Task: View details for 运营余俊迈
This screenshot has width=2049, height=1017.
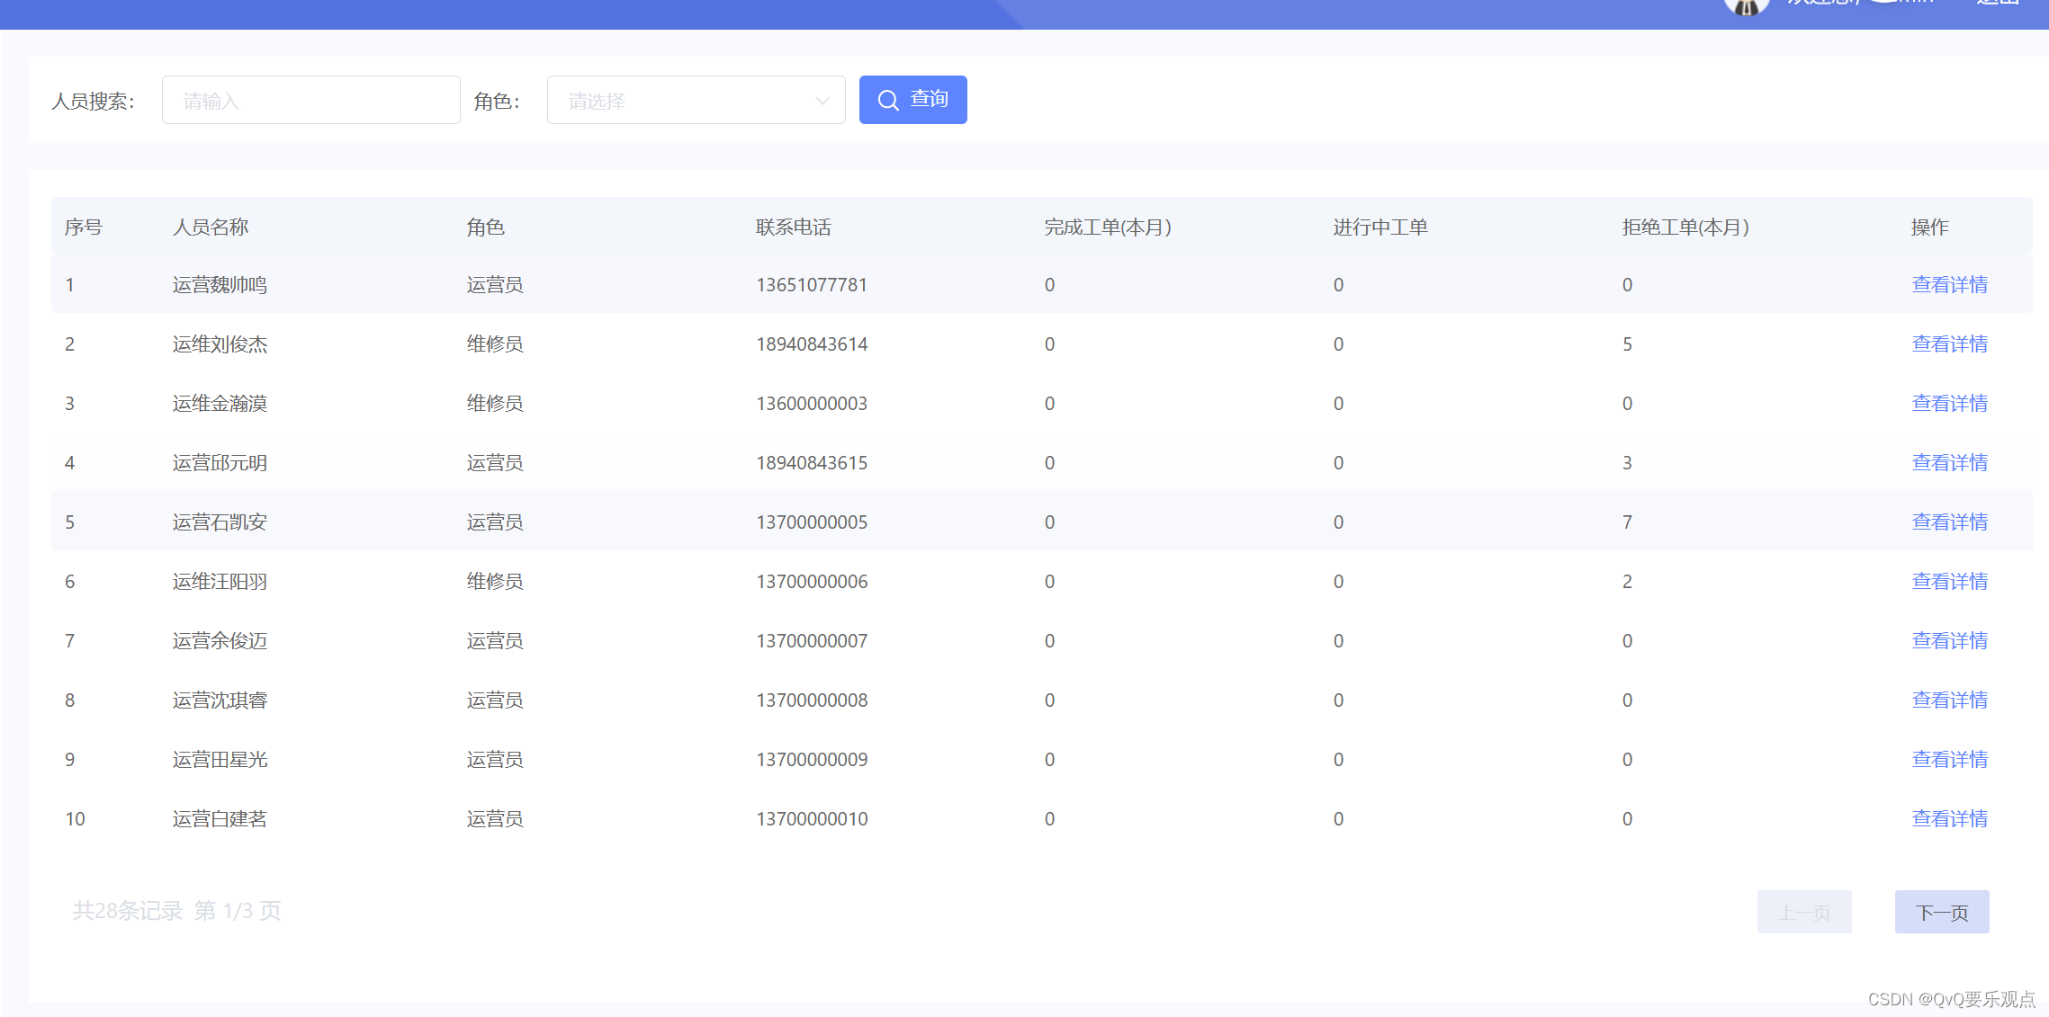Action: pos(1949,641)
